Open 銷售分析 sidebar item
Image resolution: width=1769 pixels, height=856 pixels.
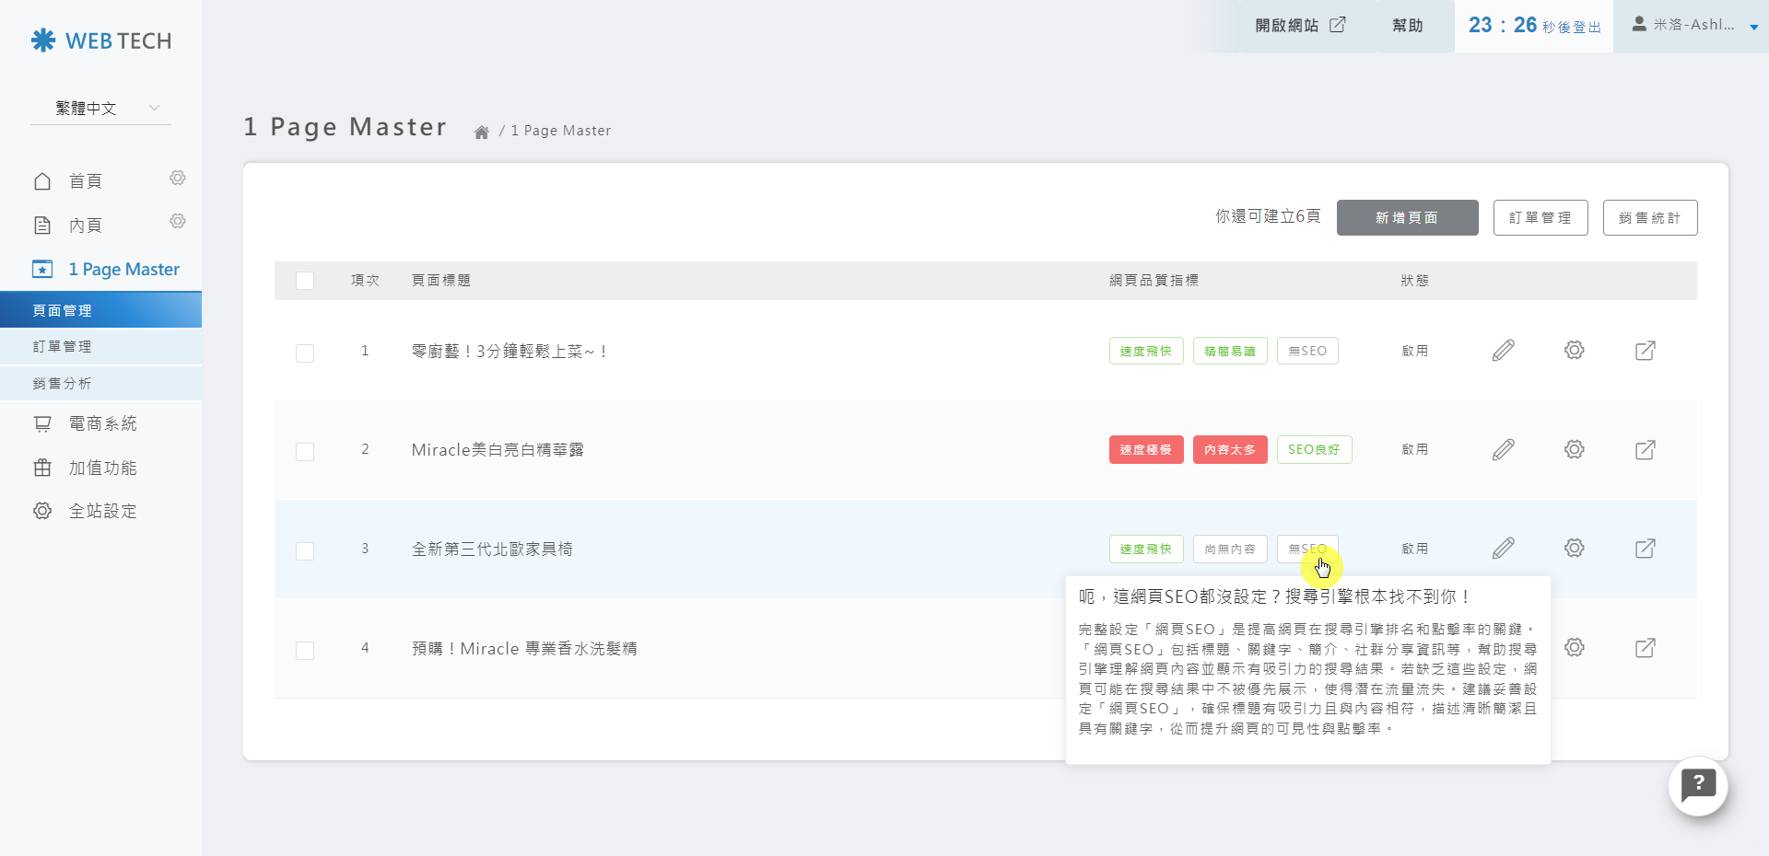pyautogui.click(x=63, y=384)
